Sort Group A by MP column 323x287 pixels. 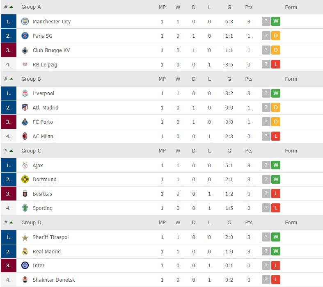pyautogui.click(x=162, y=7)
